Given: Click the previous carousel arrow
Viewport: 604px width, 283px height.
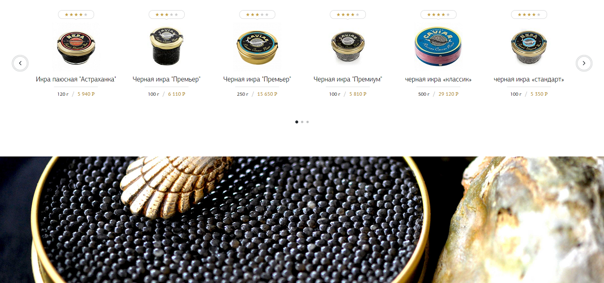Looking at the screenshot, I should tap(20, 63).
